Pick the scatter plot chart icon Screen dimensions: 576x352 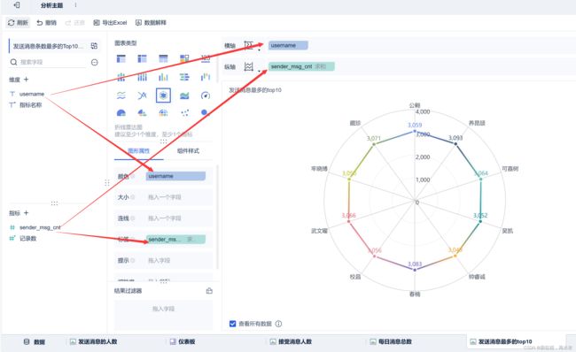[184, 113]
